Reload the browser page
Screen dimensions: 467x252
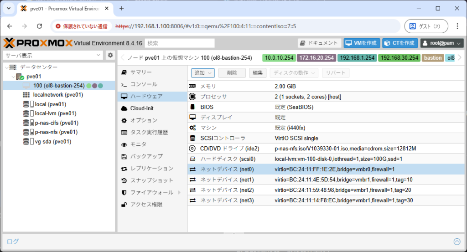[x=39, y=26]
